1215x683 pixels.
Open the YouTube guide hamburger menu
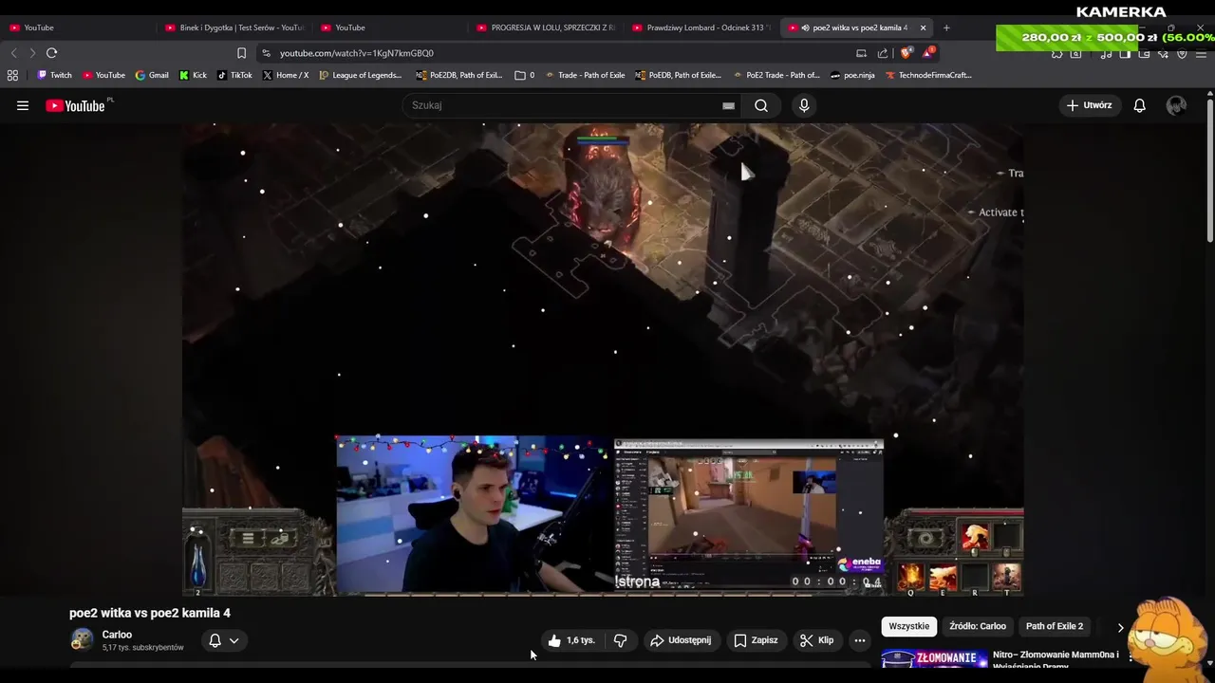tap(23, 105)
